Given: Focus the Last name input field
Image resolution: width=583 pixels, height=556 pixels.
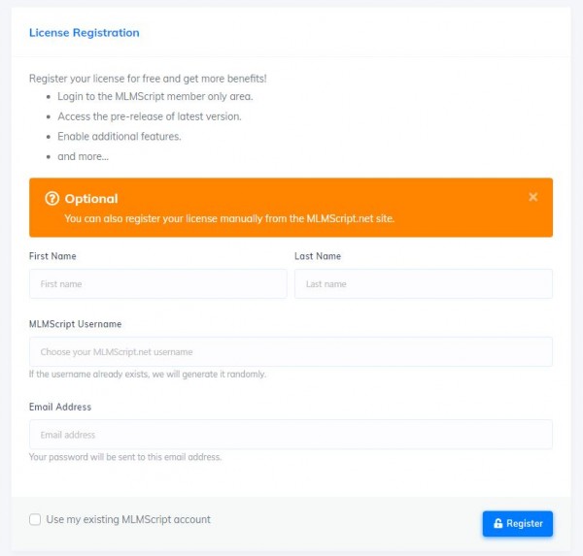Looking at the screenshot, I should point(424,283).
